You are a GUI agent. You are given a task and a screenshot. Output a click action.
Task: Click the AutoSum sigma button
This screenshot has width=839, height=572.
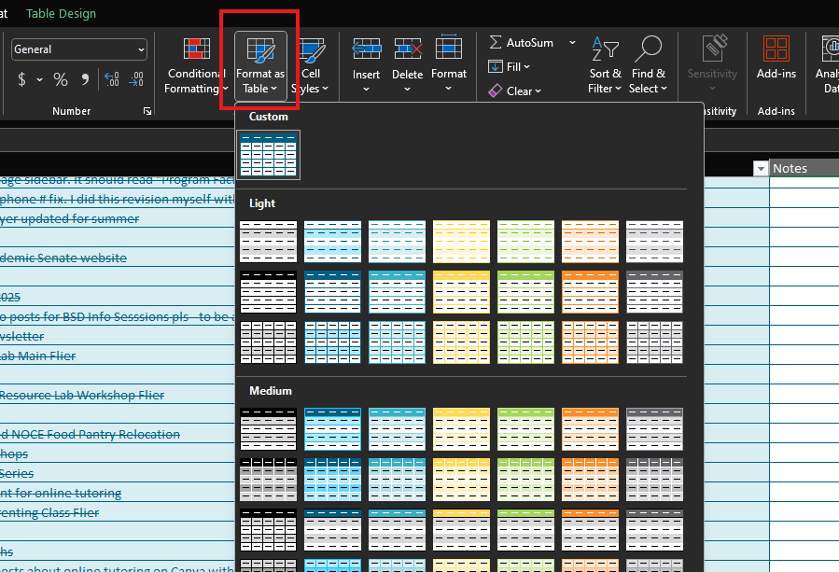pos(521,42)
